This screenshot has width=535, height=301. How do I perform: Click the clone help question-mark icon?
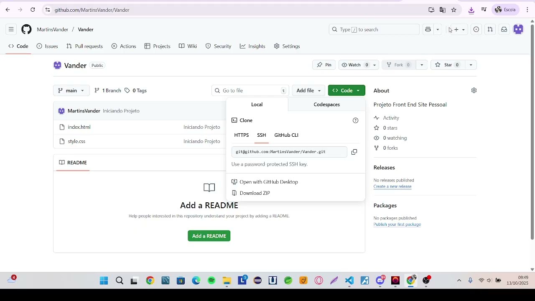point(356,120)
